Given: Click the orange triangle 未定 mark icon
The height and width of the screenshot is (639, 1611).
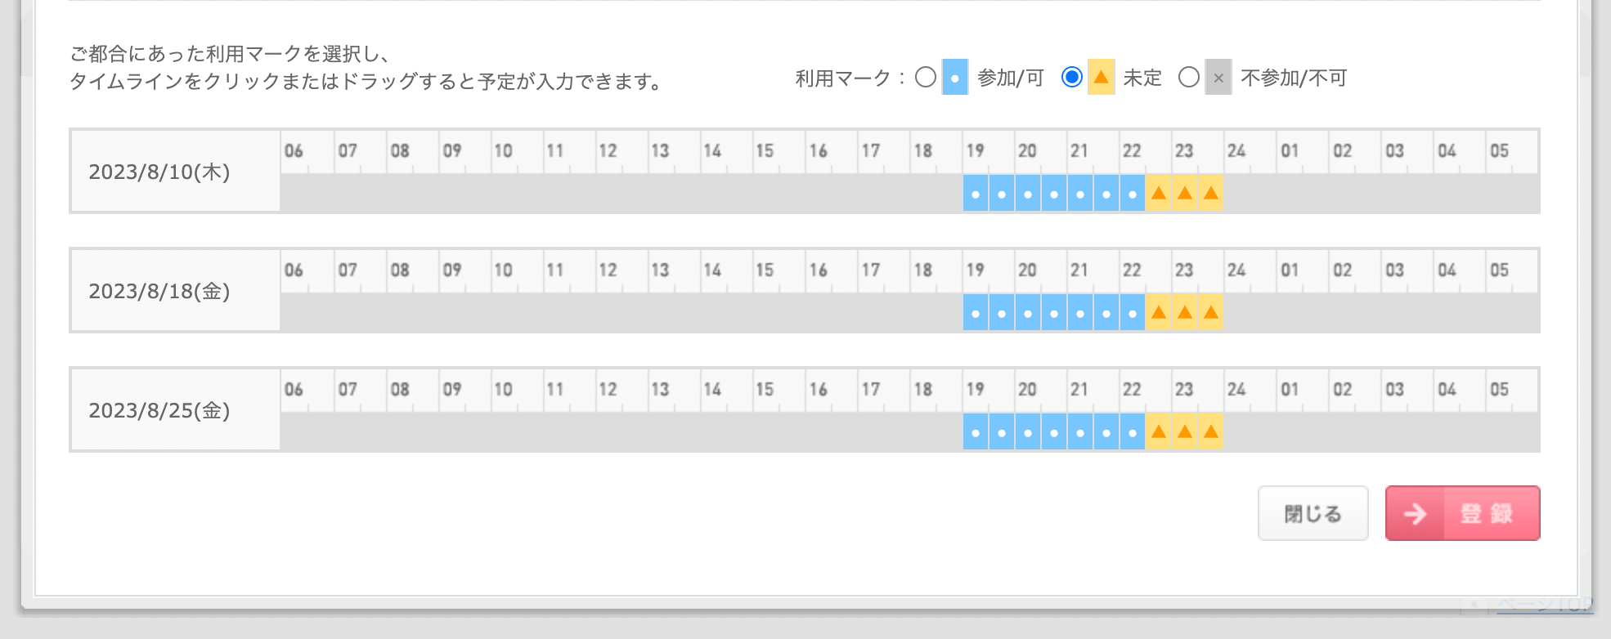Looking at the screenshot, I should pyautogui.click(x=1101, y=78).
